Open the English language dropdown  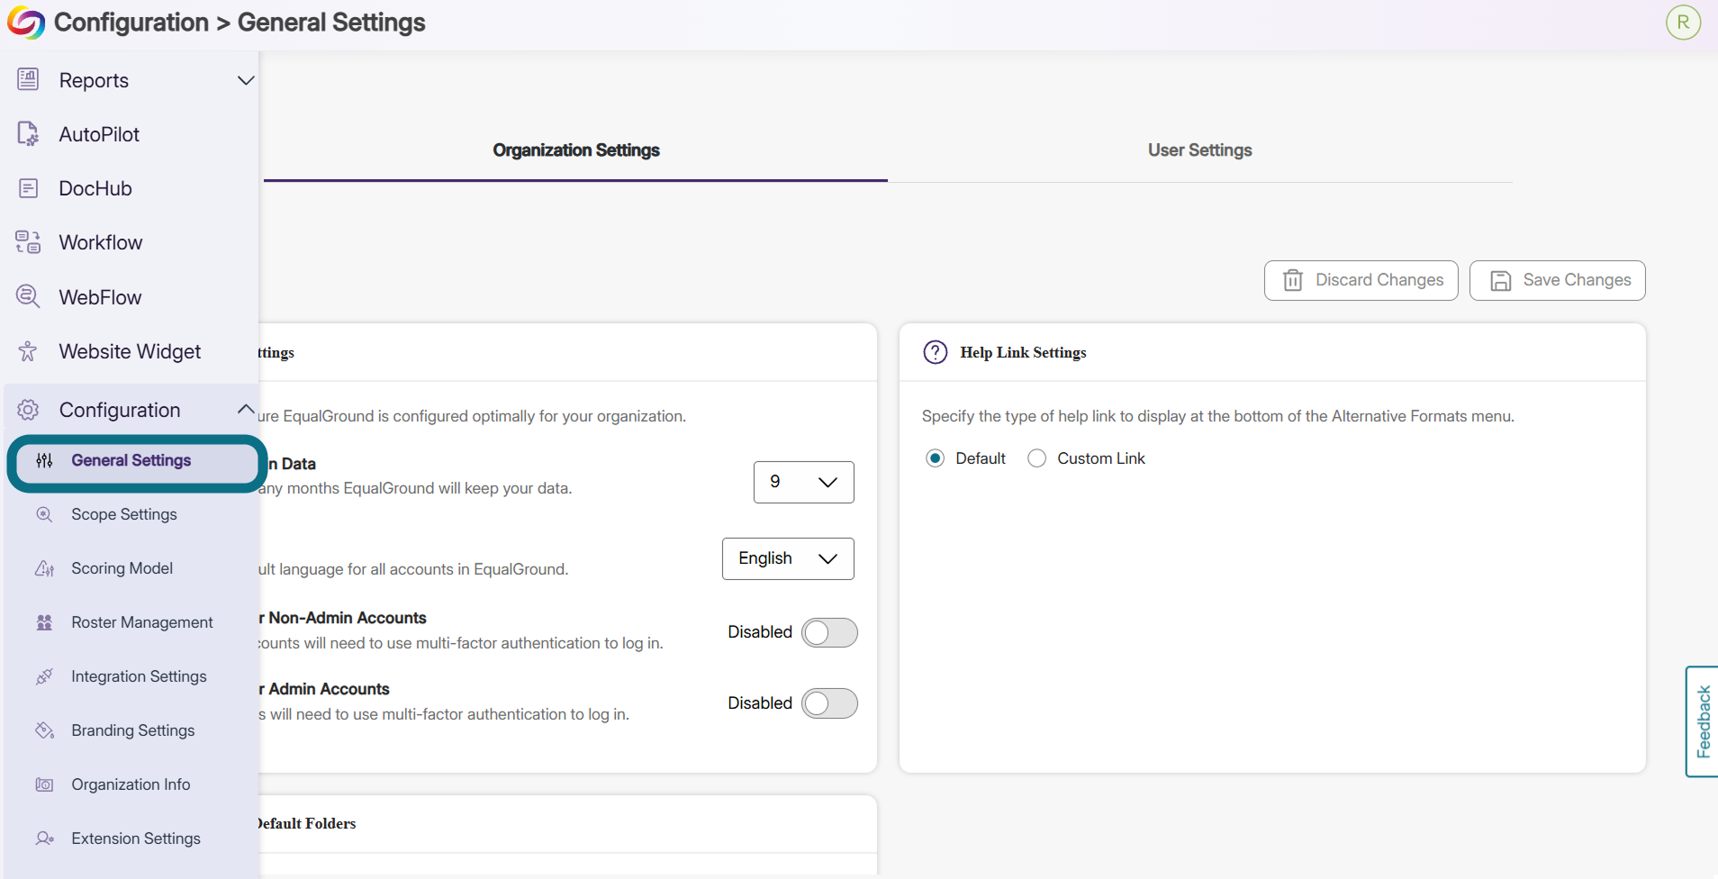click(788, 558)
